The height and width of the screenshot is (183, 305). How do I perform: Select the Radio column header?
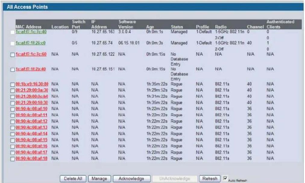[221, 27]
